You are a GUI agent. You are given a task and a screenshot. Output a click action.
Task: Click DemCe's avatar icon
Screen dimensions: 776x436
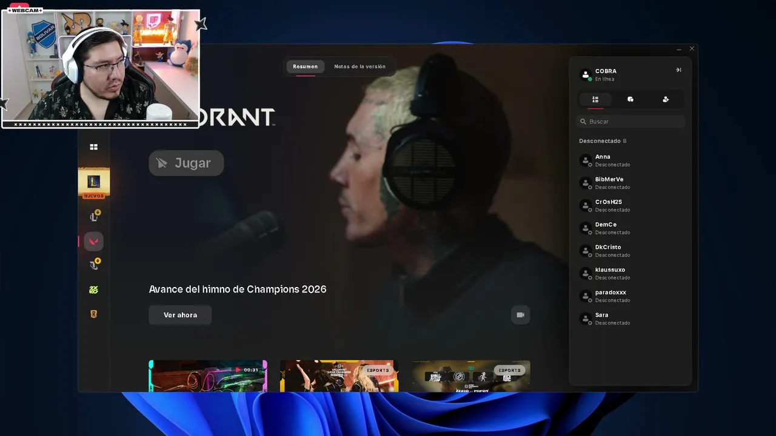586,228
